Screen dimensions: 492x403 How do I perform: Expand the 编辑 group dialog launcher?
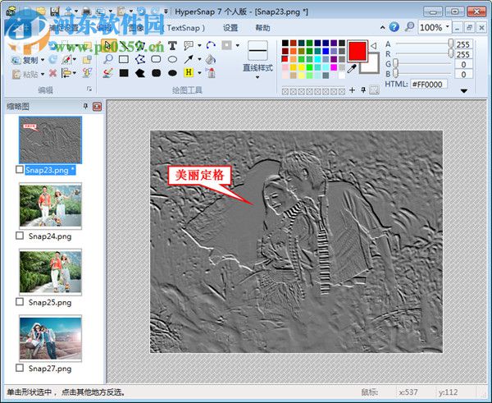pos(89,89)
